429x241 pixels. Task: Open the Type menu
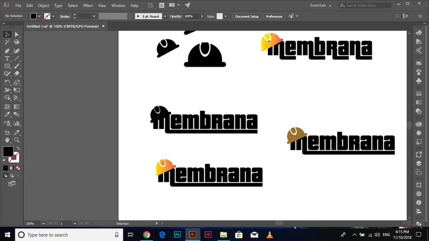point(58,5)
